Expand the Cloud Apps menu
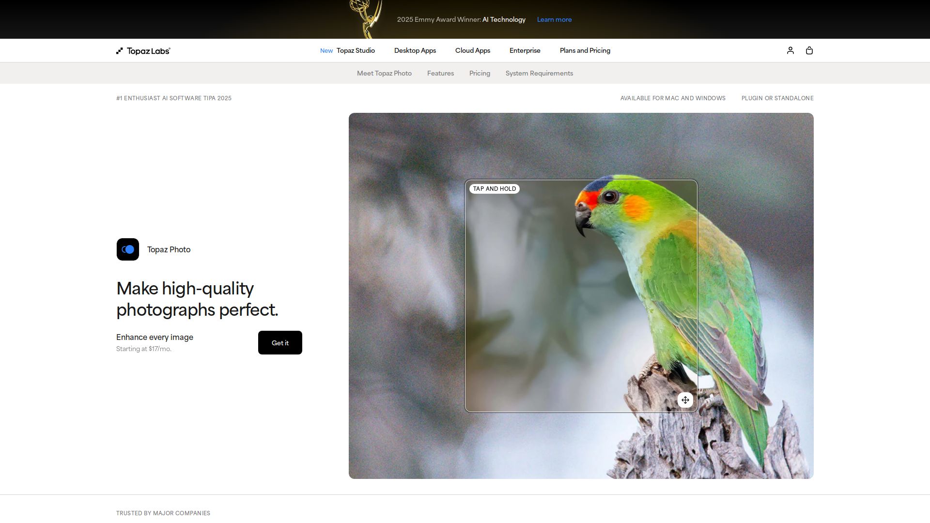Screen dimensions: 930x523 (x=472, y=50)
